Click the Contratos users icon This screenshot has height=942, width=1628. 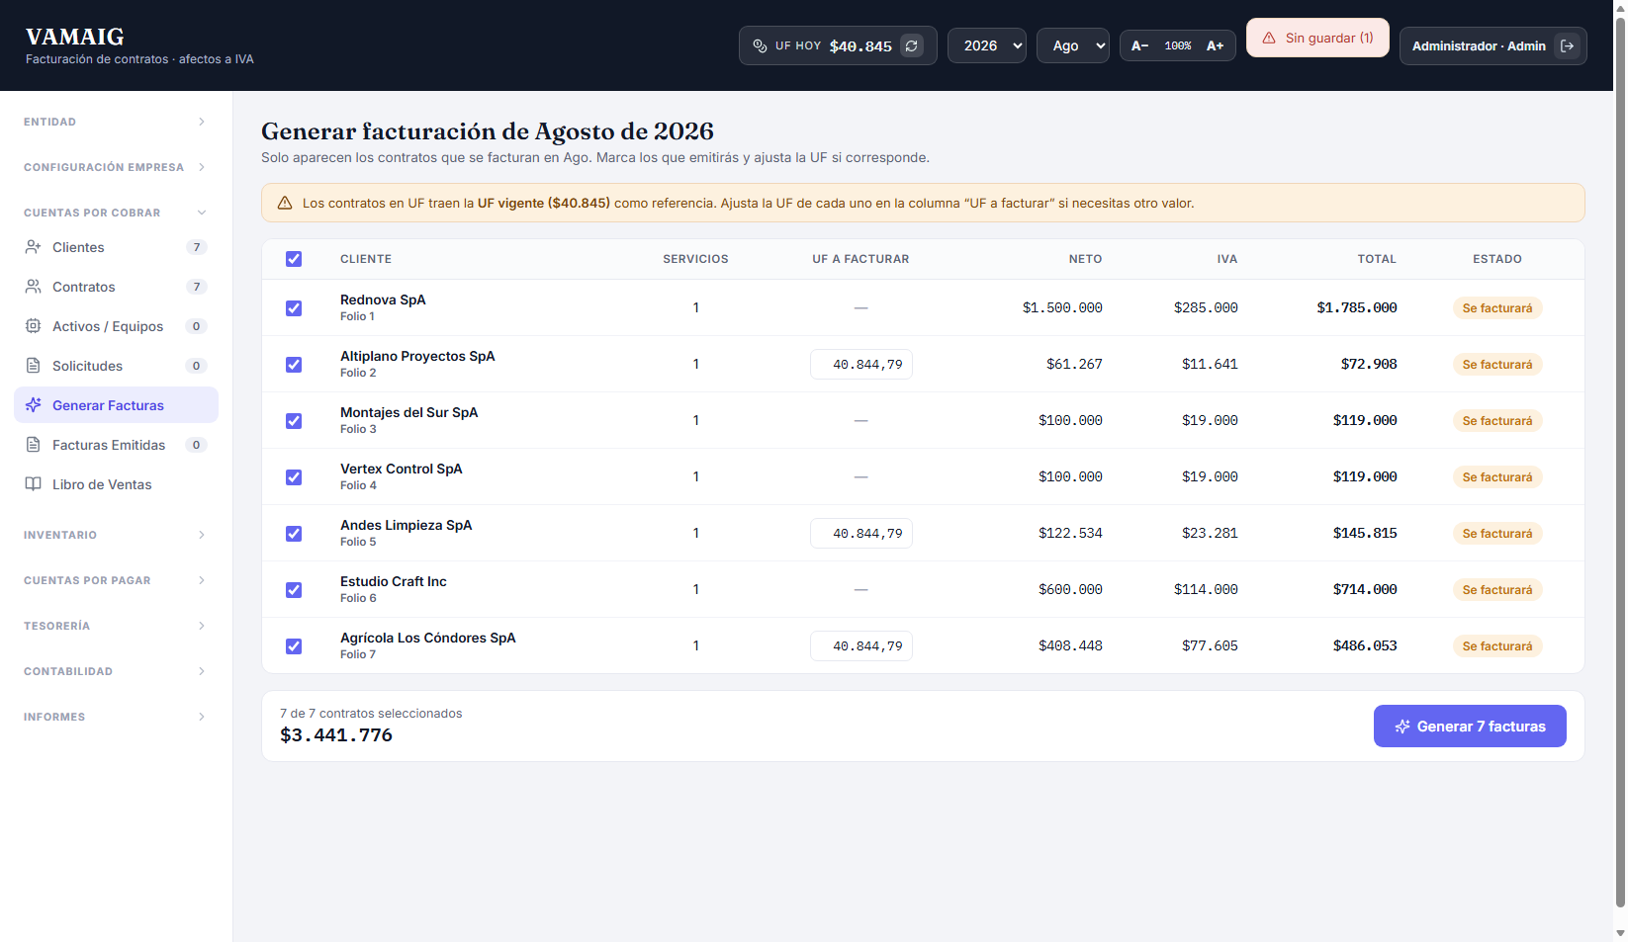pos(33,287)
